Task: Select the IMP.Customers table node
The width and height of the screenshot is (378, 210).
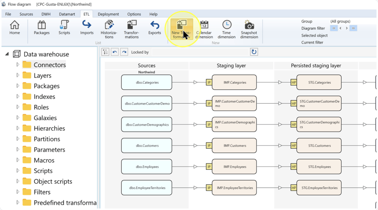Action: pos(234,145)
